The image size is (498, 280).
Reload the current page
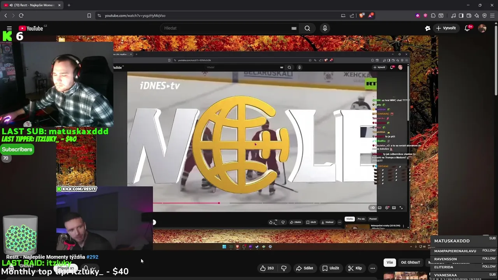coord(21,16)
